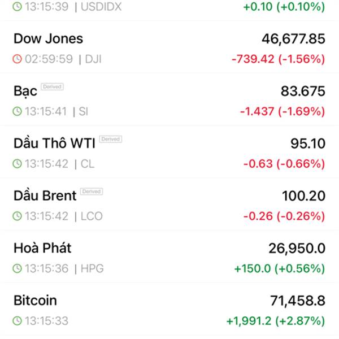Click the green clock icon beside USDIDX
The height and width of the screenshot is (339, 339).
pyautogui.click(x=17, y=7)
